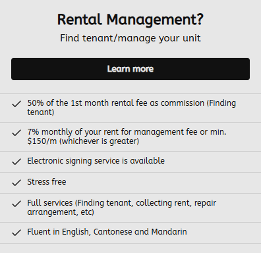The height and width of the screenshot is (253, 261).
Task: Click the checkmark next to Electronic signing service
Action: pyautogui.click(x=16, y=162)
